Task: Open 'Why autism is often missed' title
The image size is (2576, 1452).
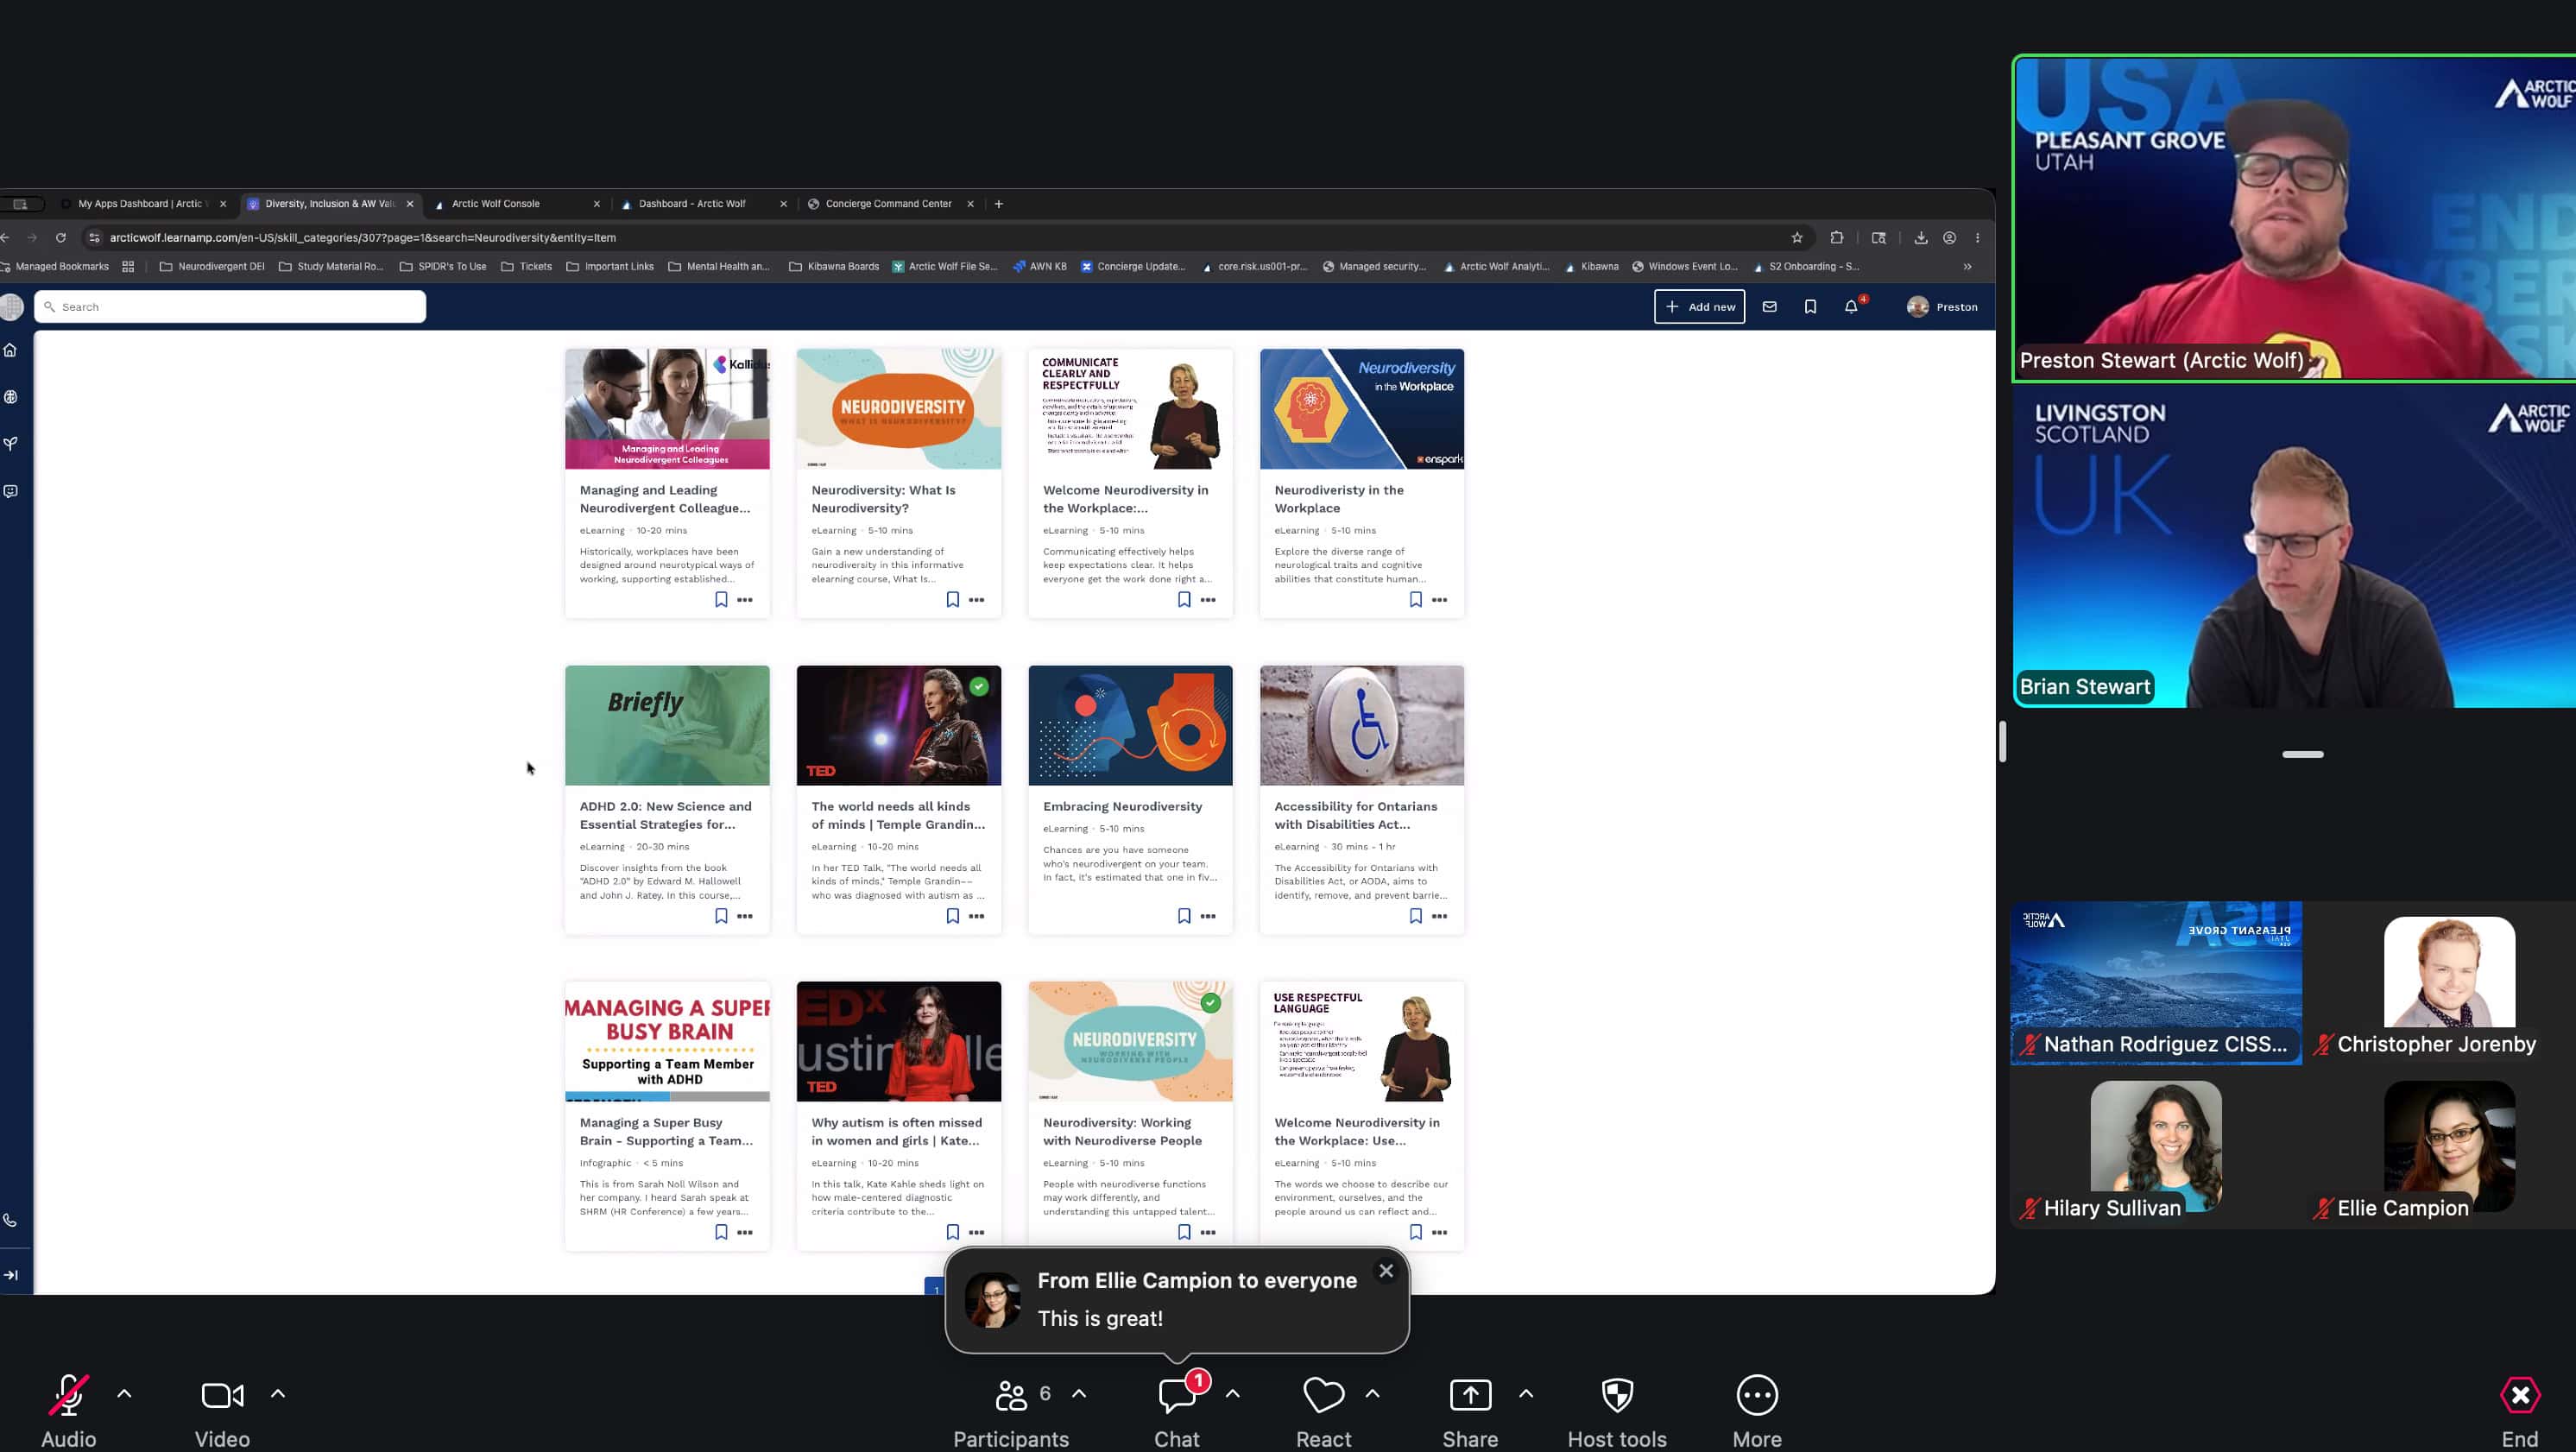Action: [896, 1132]
